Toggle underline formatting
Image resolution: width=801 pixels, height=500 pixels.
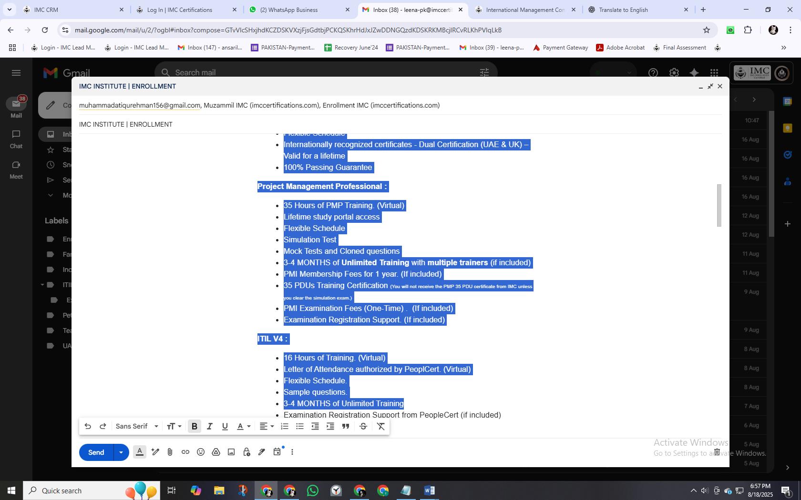click(225, 426)
